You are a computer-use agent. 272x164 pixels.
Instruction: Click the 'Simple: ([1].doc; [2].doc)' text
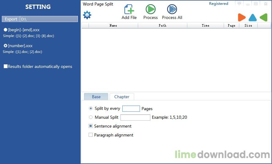coord(22,52)
